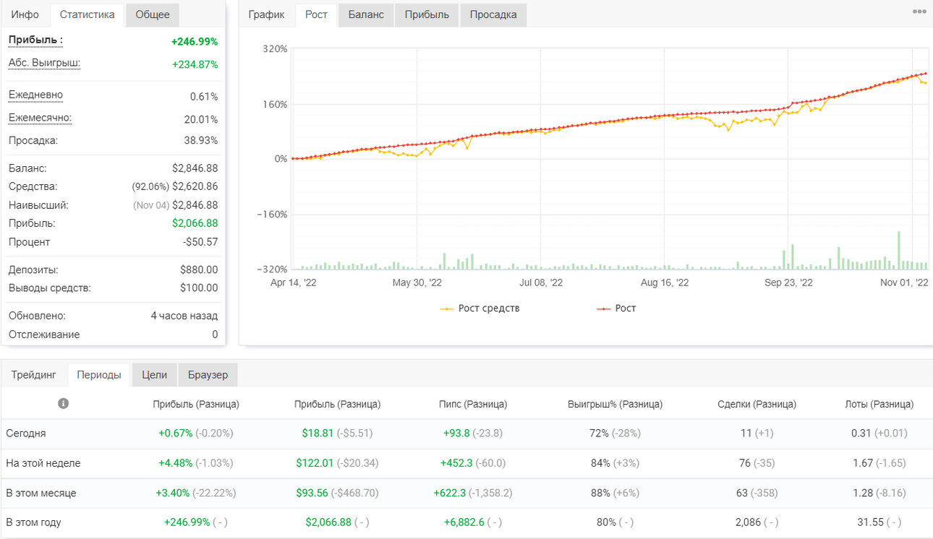Click today's 72% win rate cell
933x539 pixels.
[600, 434]
